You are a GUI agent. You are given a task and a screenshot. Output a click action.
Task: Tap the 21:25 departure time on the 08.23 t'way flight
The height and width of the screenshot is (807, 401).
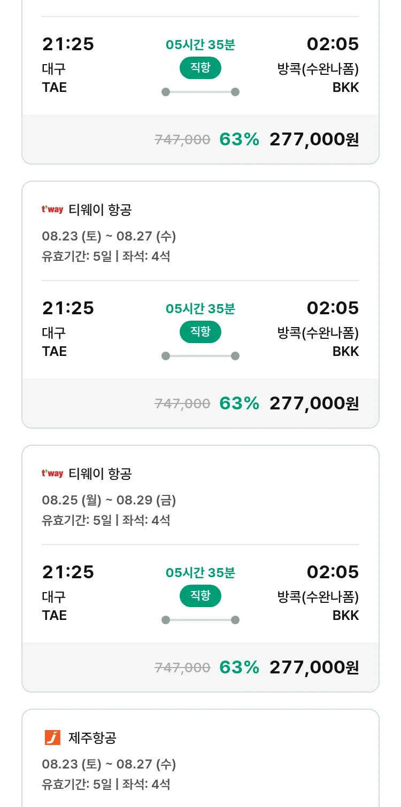tap(68, 308)
